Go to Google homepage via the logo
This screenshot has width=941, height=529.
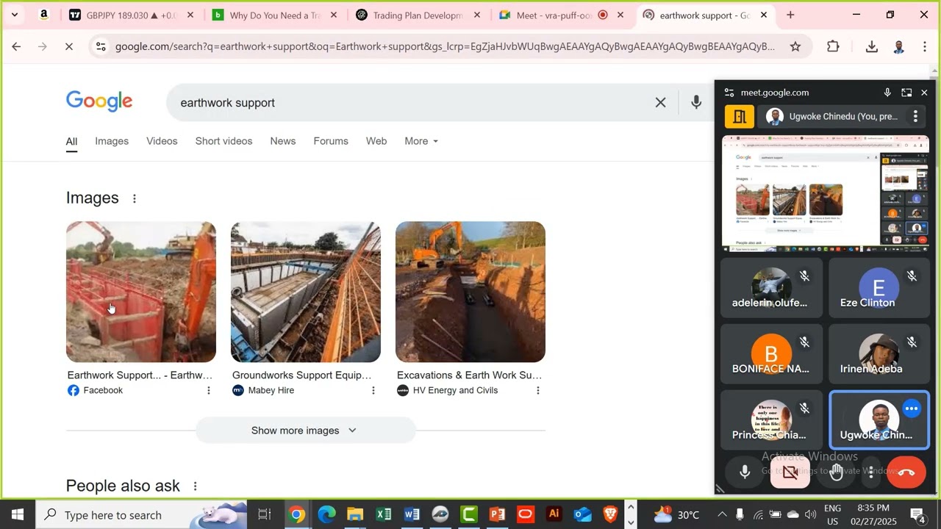click(99, 101)
